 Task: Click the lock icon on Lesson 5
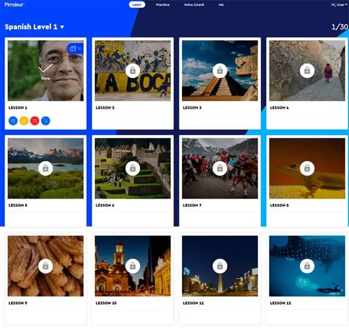[45, 168]
